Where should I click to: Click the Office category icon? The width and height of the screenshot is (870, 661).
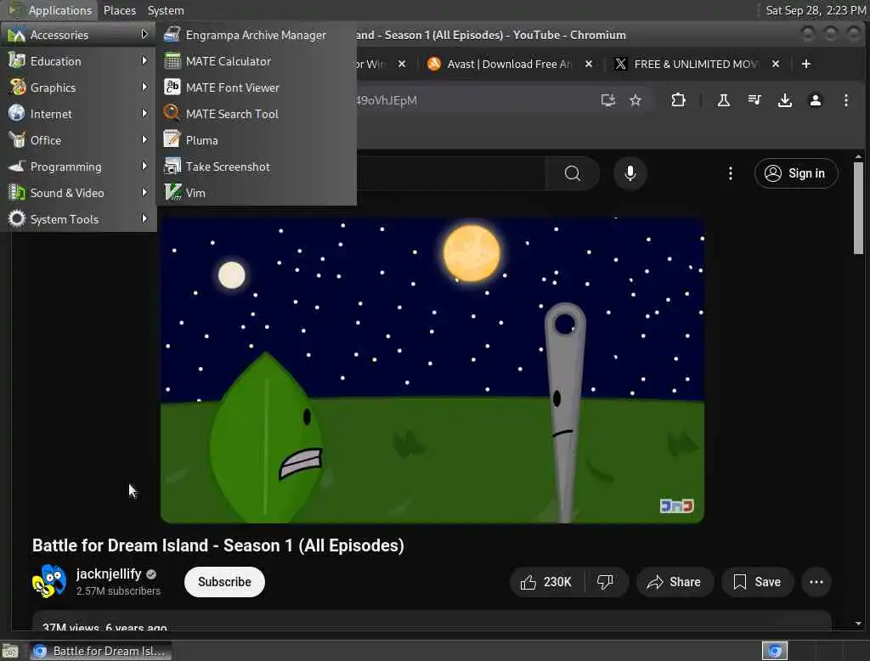(17, 140)
